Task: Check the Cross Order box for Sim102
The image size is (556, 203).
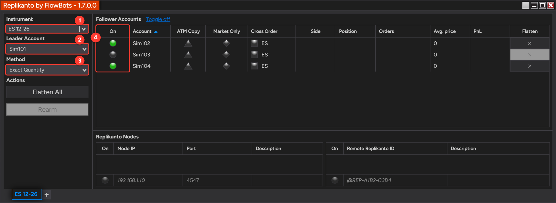Action: tap(255, 43)
